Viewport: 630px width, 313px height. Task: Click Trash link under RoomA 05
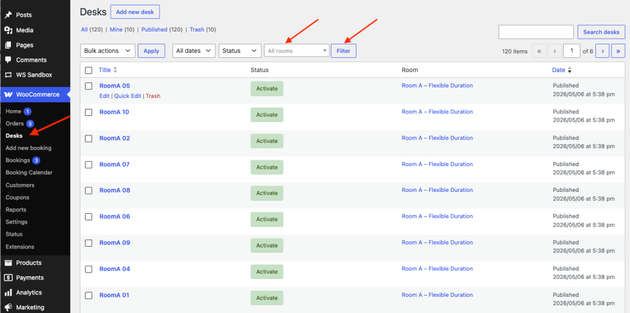153,96
